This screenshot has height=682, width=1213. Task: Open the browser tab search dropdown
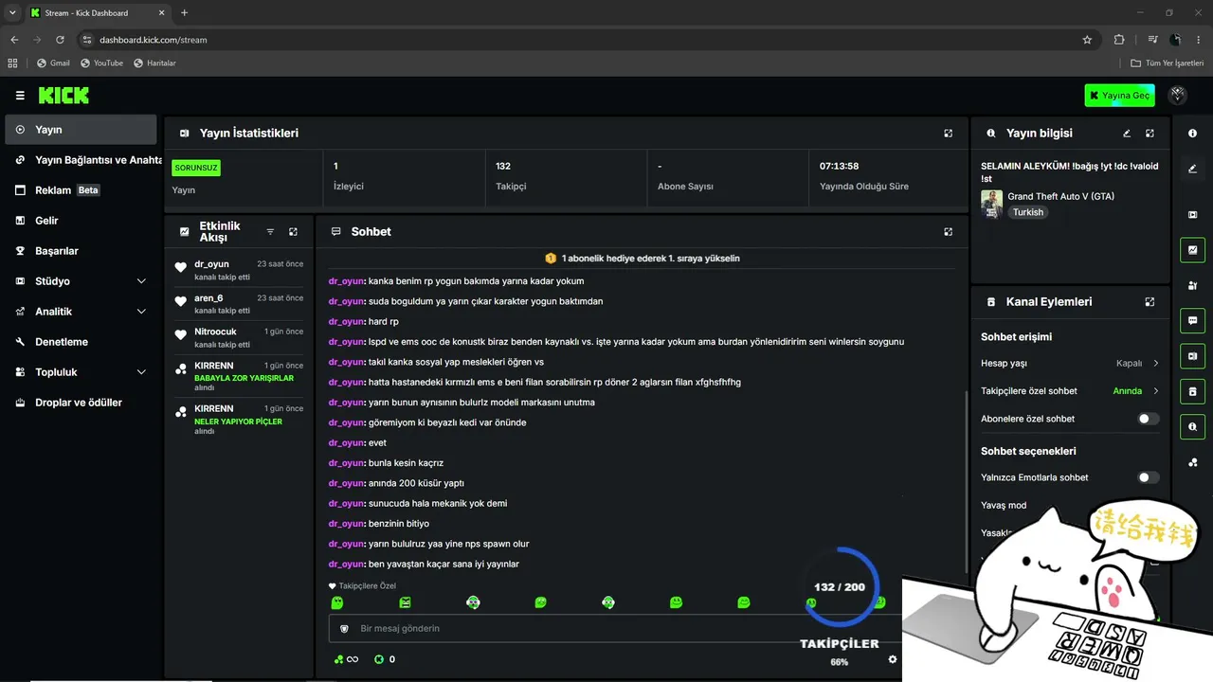click(x=12, y=12)
